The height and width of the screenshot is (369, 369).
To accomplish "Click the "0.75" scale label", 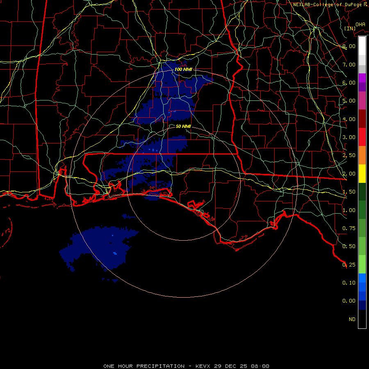I will point(349,228).
